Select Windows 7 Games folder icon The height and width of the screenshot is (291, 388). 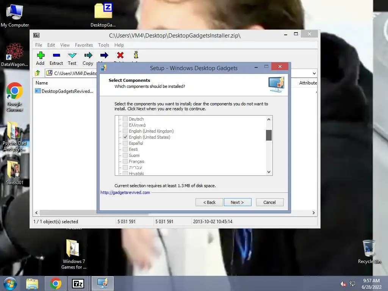click(x=74, y=254)
